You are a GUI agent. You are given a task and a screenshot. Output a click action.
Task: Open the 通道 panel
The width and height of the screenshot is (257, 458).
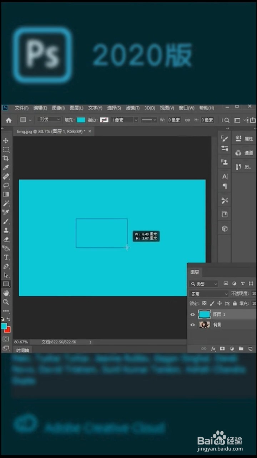pos(244,153)
